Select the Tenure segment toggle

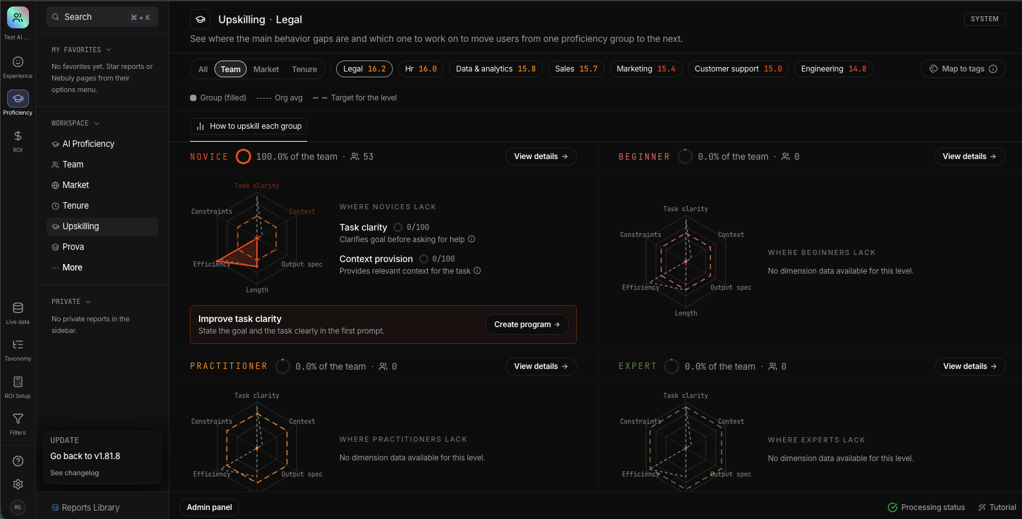[x=305, y=69]
